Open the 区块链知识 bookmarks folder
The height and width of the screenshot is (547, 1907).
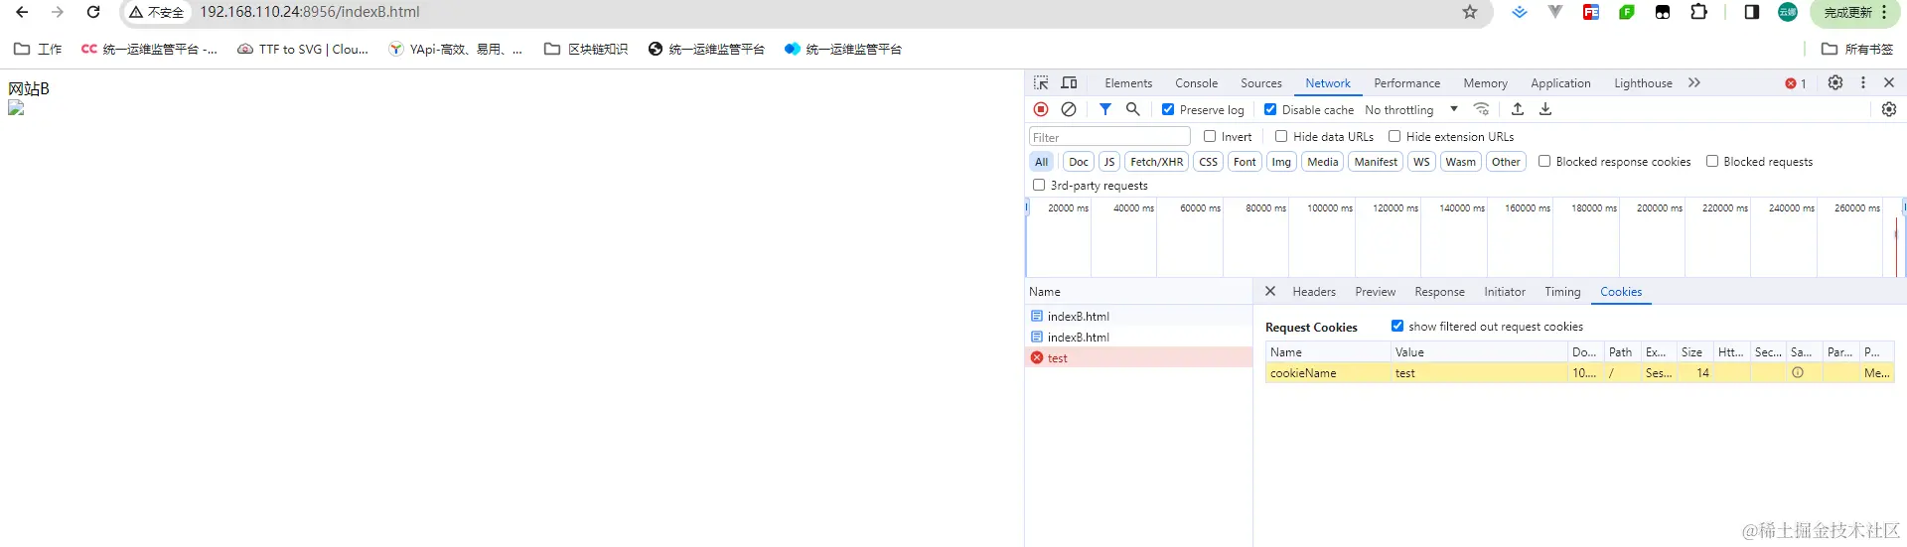(x=586, y=49)
